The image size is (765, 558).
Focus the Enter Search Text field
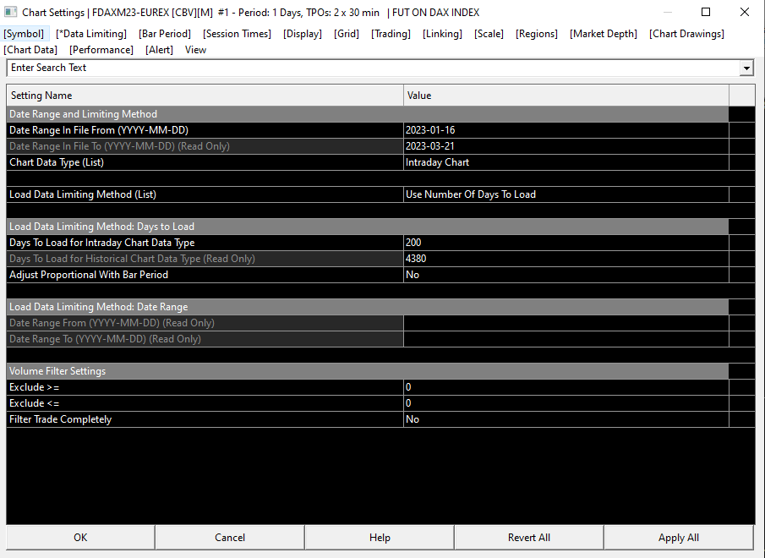(374, 68)
